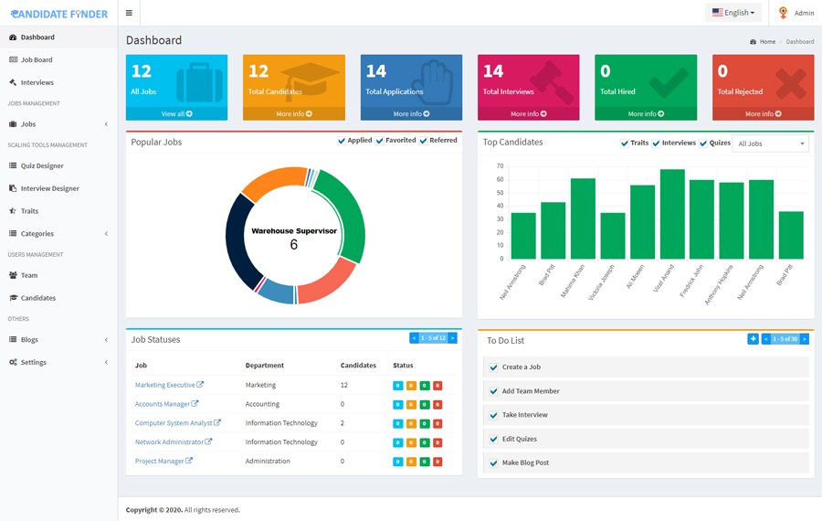
Task: Toggle the Traits checkbox in Top Candidates
Action: pyautogui.click(x=625, y=144)
